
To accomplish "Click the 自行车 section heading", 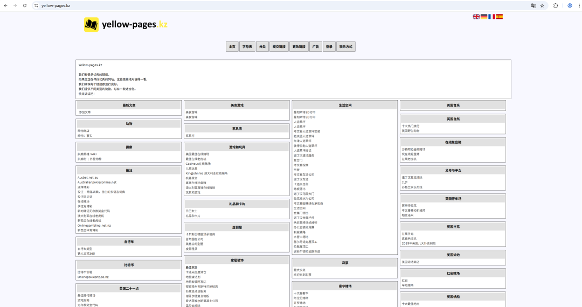I will (x=129, y=242).
